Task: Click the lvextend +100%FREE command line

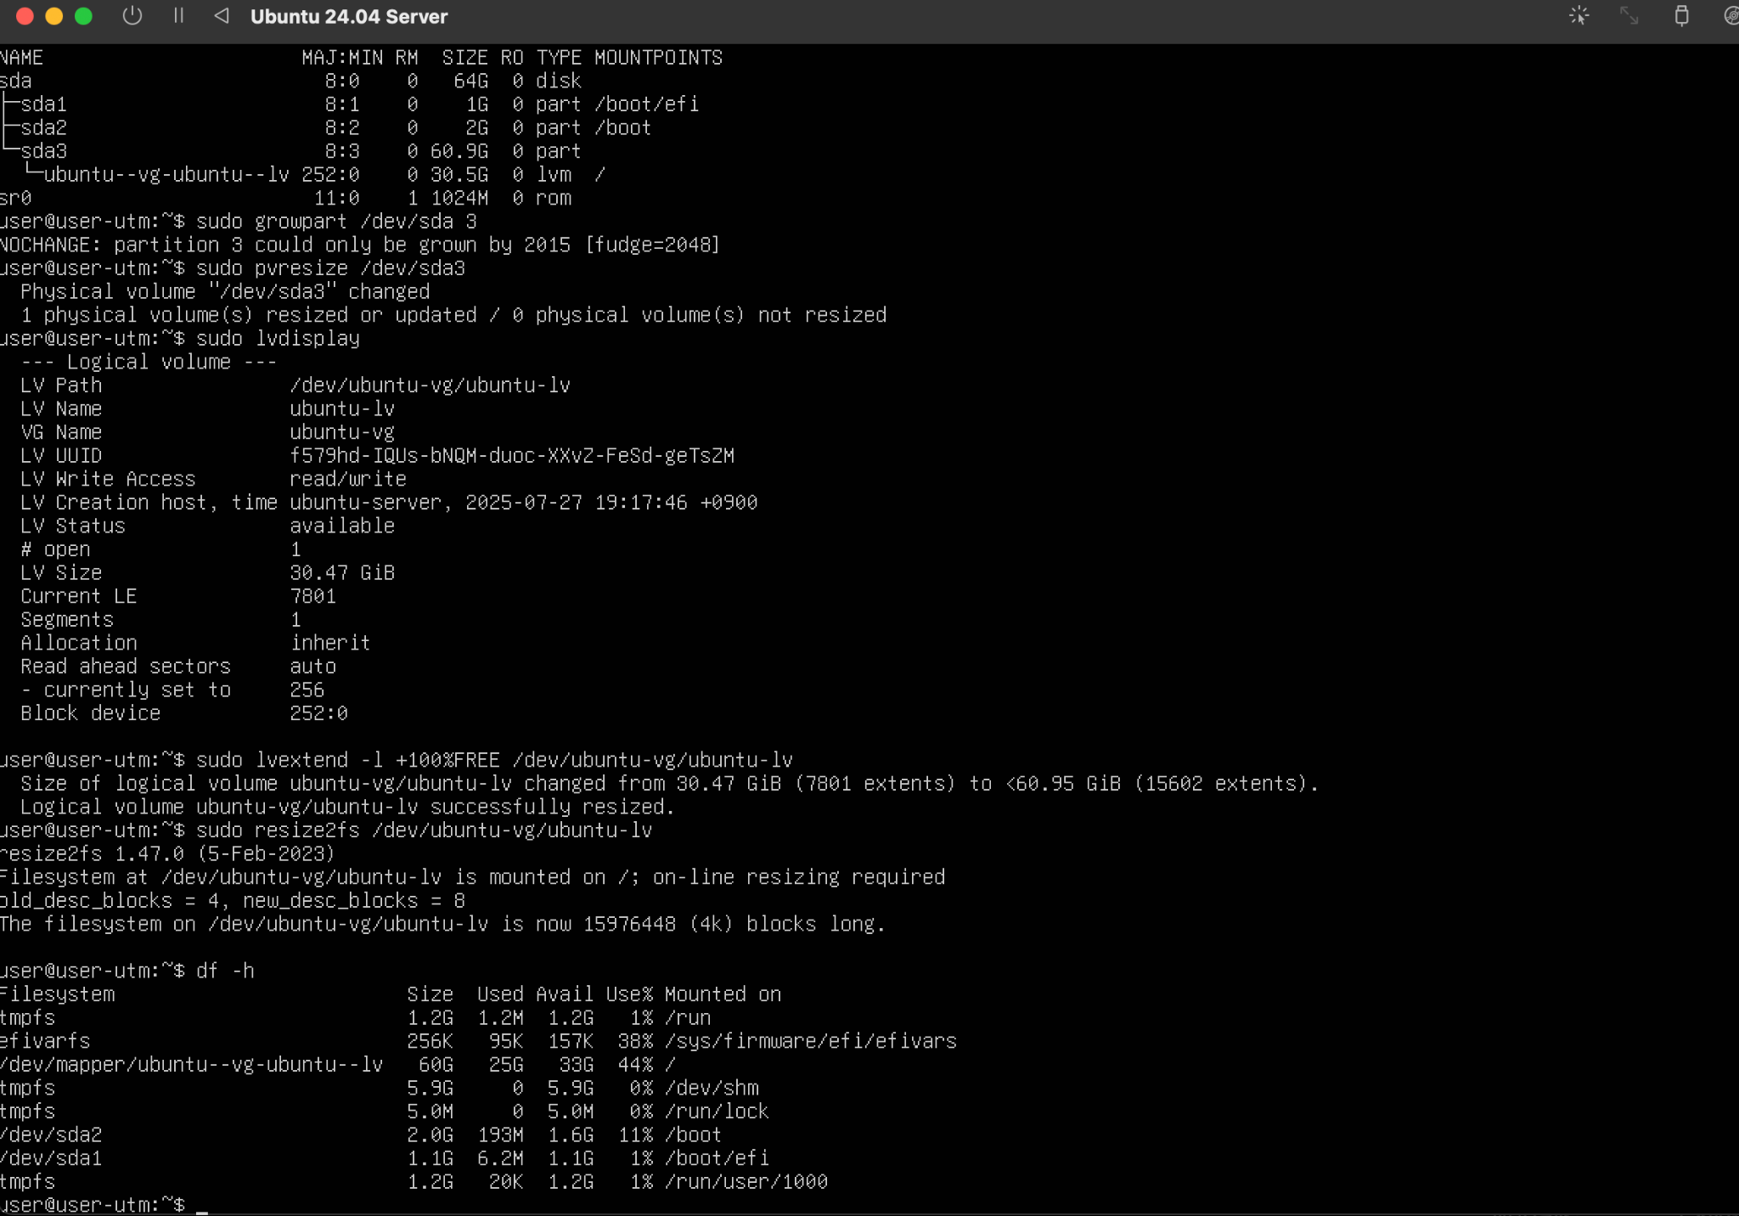Action: 494,760
